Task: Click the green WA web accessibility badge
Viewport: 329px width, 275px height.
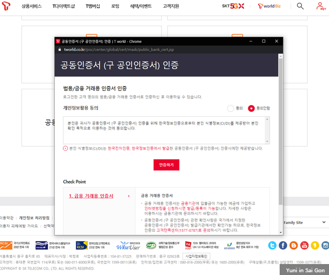Action: coord(163,245)
